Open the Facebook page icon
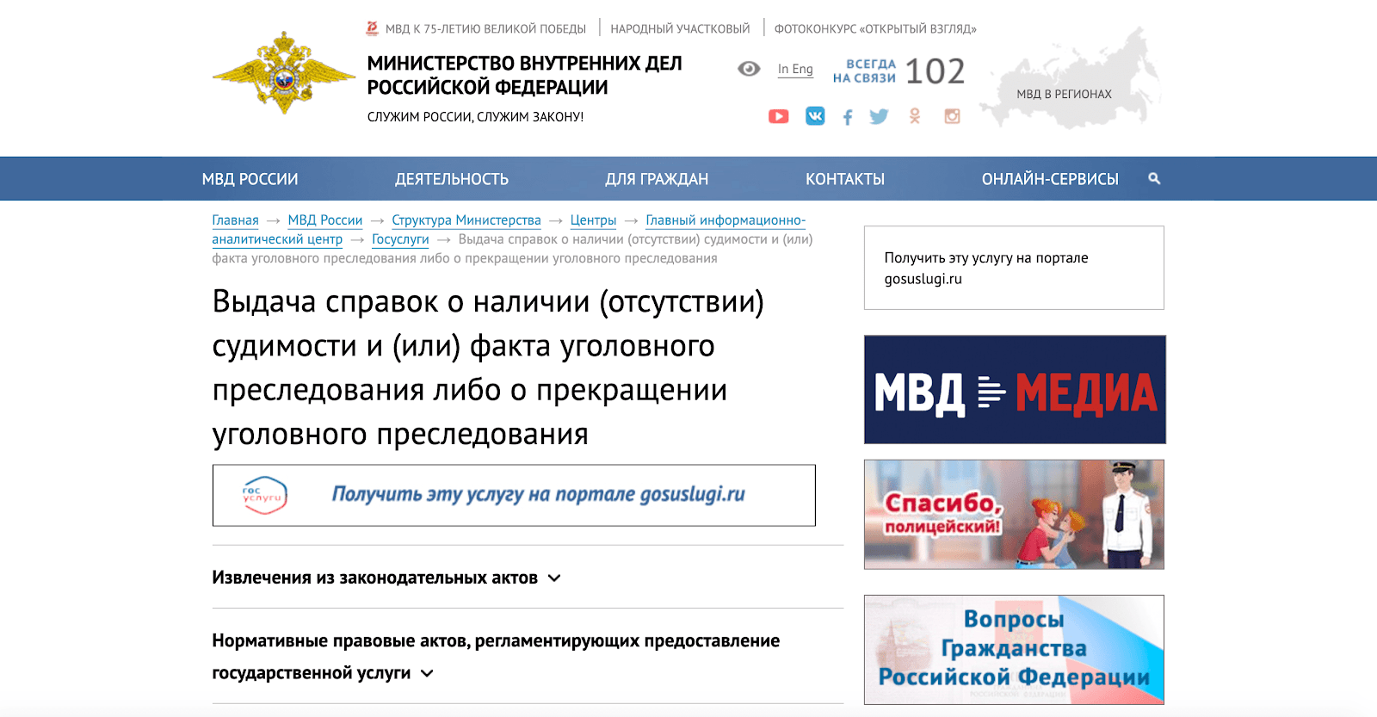This screenshot has width=1377, height=717. pyautogui.click(x=848, y=117)
